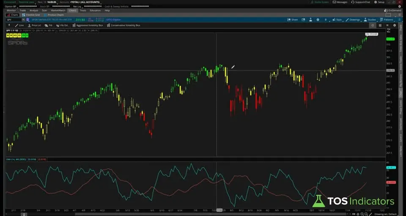Switch to the Product Depth sub-tab
This screenshot has width=406, height=216.
(54, 15)
